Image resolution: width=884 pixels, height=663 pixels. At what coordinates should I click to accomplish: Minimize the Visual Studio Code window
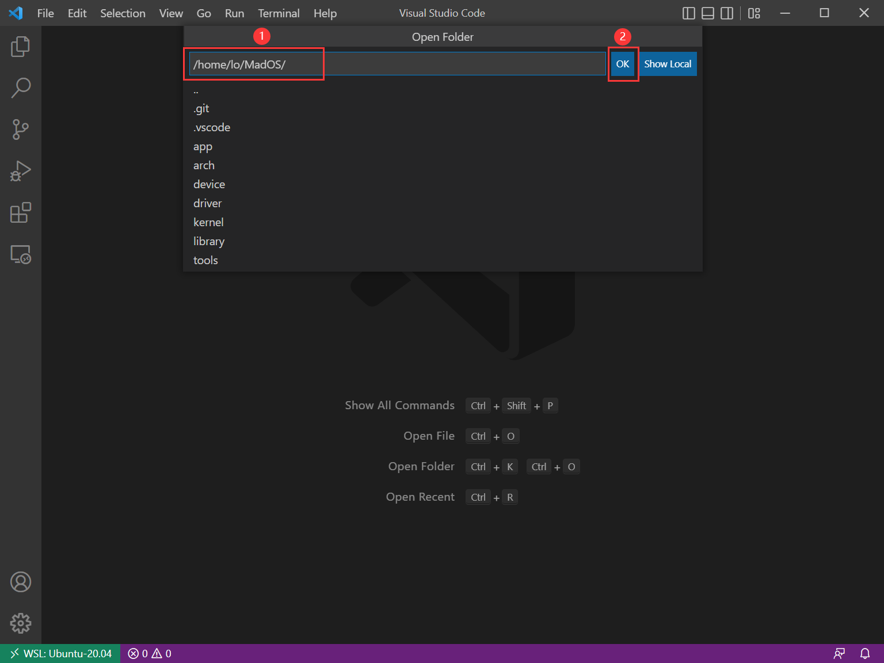click(x=785, y=13)
